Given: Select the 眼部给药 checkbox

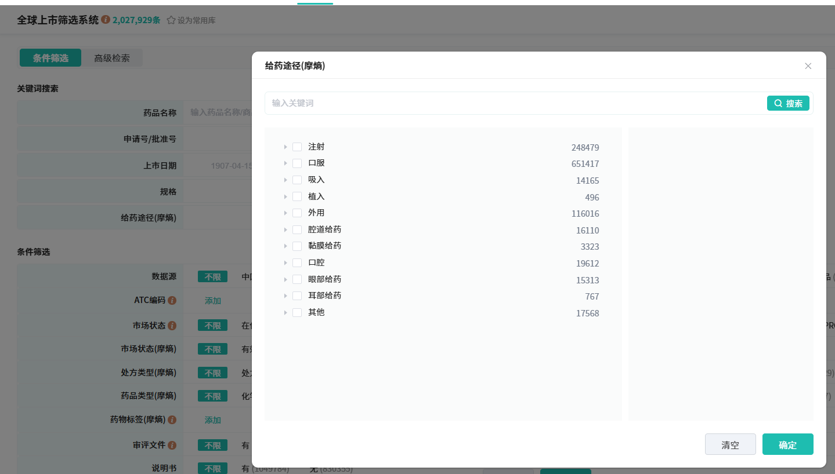Looking at the screenshot, I should coord(297,279).
